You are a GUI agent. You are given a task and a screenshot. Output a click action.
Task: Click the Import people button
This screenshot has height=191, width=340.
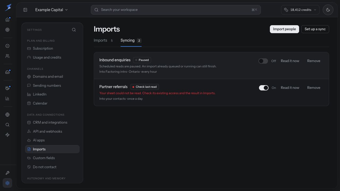tap(284, 29)
